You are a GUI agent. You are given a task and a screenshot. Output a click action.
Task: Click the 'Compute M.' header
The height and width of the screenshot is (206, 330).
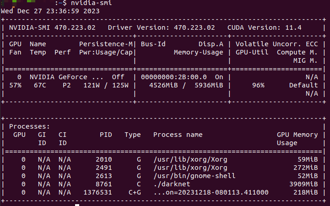pos(298,52)
